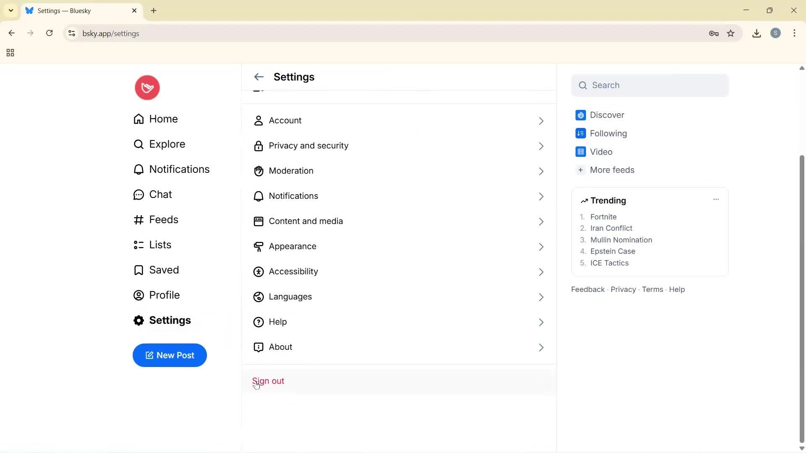This screenshot has height=453, width=806.
Task: Open the Home feed from sidebar
Action: 163,119
